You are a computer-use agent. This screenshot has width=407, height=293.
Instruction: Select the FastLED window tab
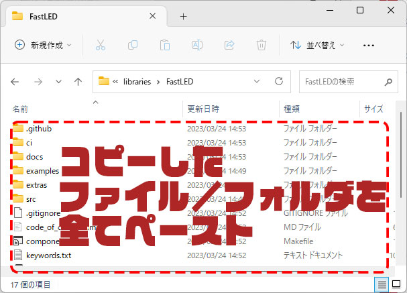[x=86, y=16]
